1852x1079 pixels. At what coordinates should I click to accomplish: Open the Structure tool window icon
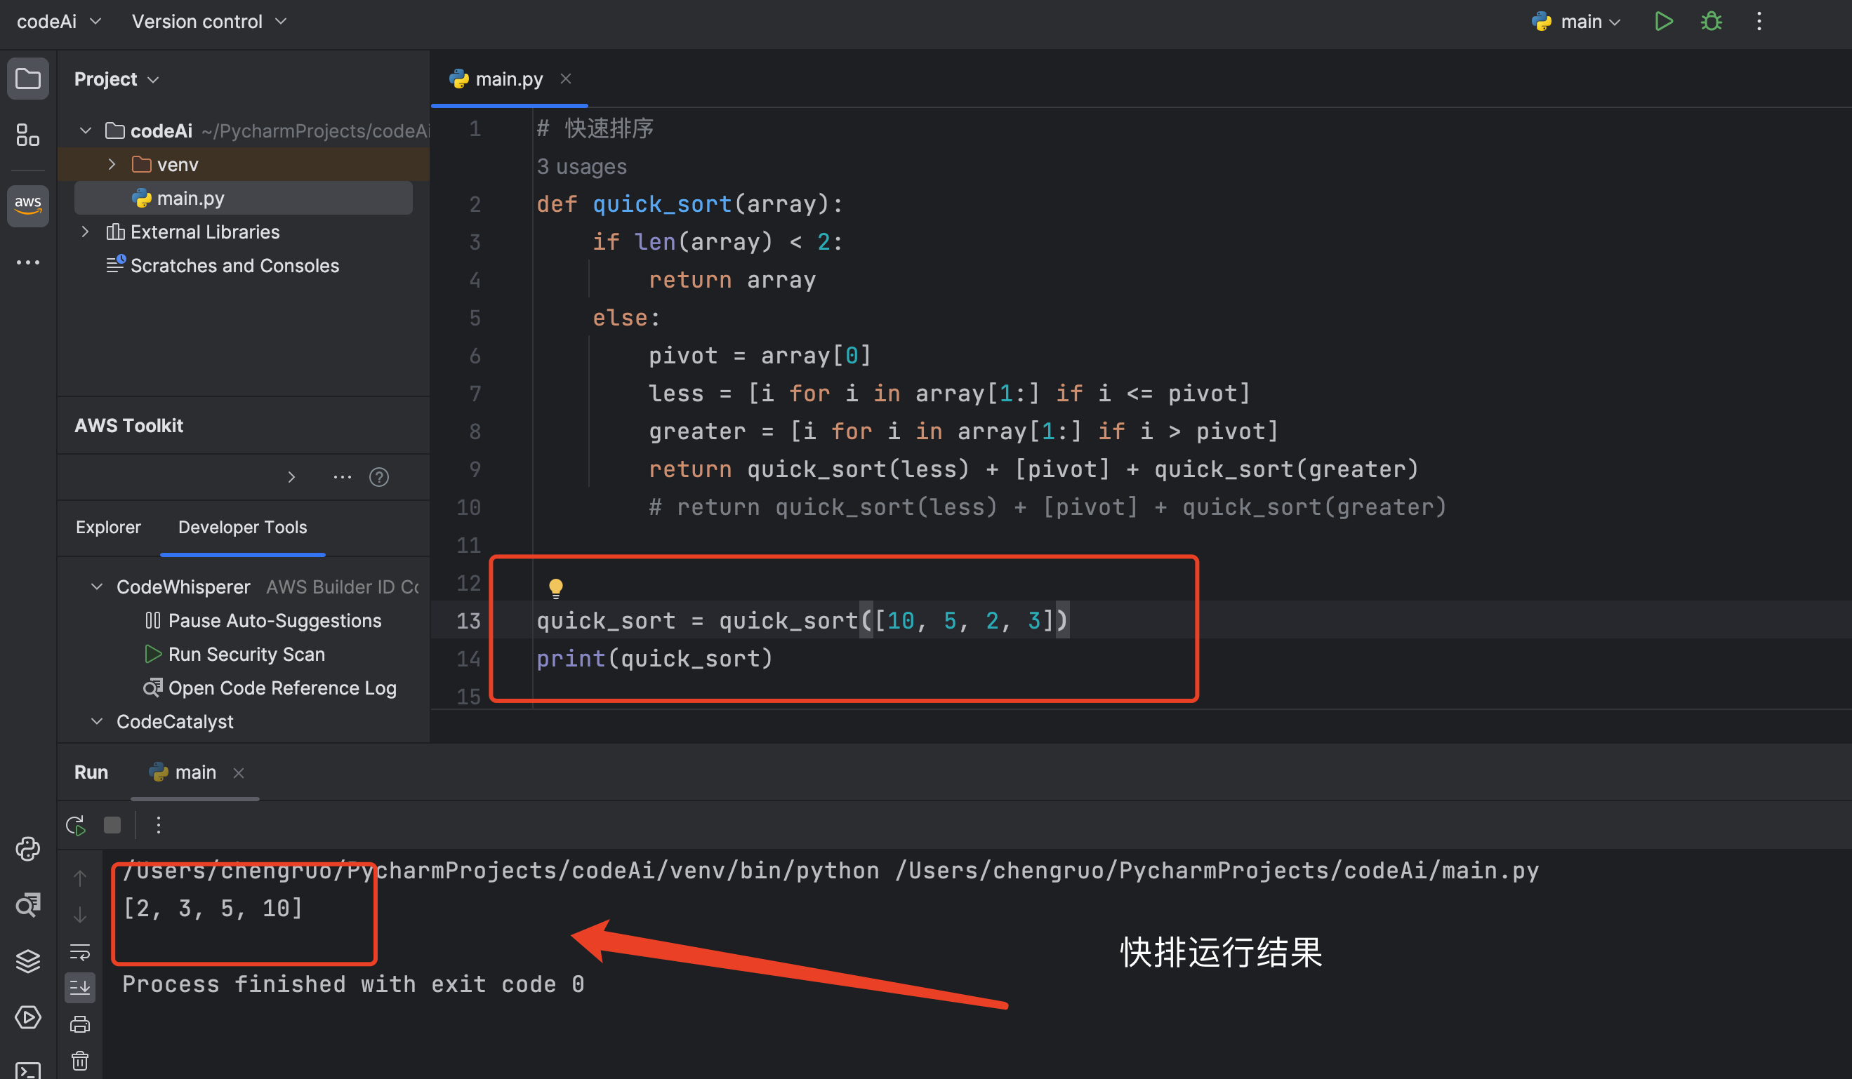point(28,135)
